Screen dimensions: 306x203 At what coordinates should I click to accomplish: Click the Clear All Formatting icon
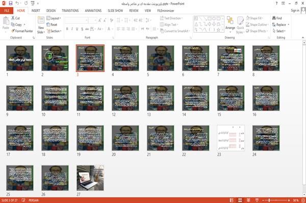[112, 20]
